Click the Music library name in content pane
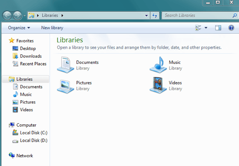This screenshot has height=166, width=239. (x=175, y=62)
